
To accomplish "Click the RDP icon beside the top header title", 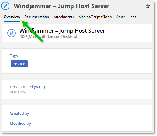I will click(5, 6).
